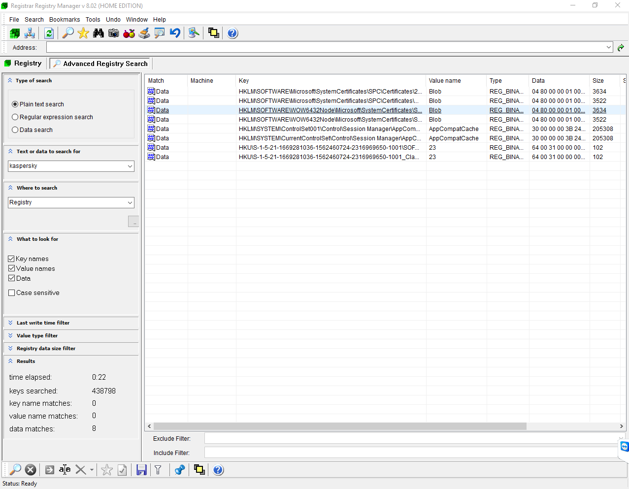Image resolution: width=629 pixels, height=489 pixels.
Task: Select Regular expression search option
Action: point(15,117)
